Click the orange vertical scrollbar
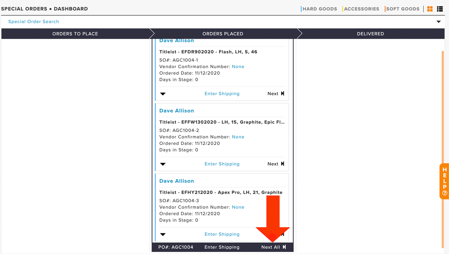Viewport: 449px width, 254px height. (x=443, y=149)
